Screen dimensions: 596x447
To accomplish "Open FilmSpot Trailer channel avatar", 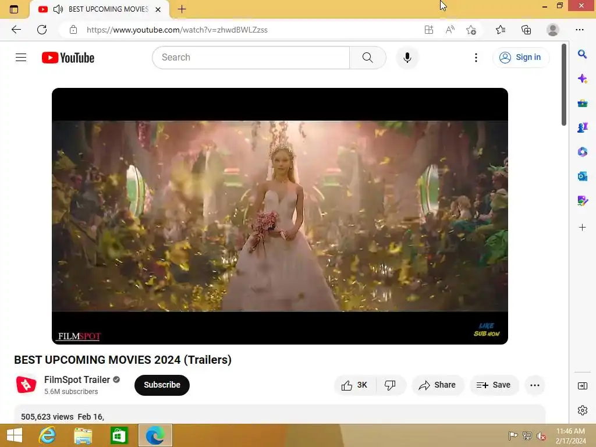I will (26, 385).
